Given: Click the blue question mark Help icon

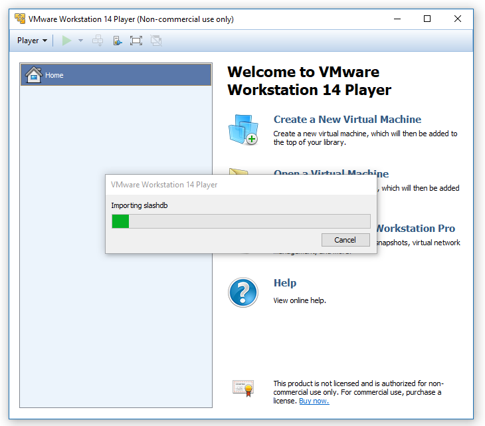Looking at the screenshot, I should coord(242,292).
